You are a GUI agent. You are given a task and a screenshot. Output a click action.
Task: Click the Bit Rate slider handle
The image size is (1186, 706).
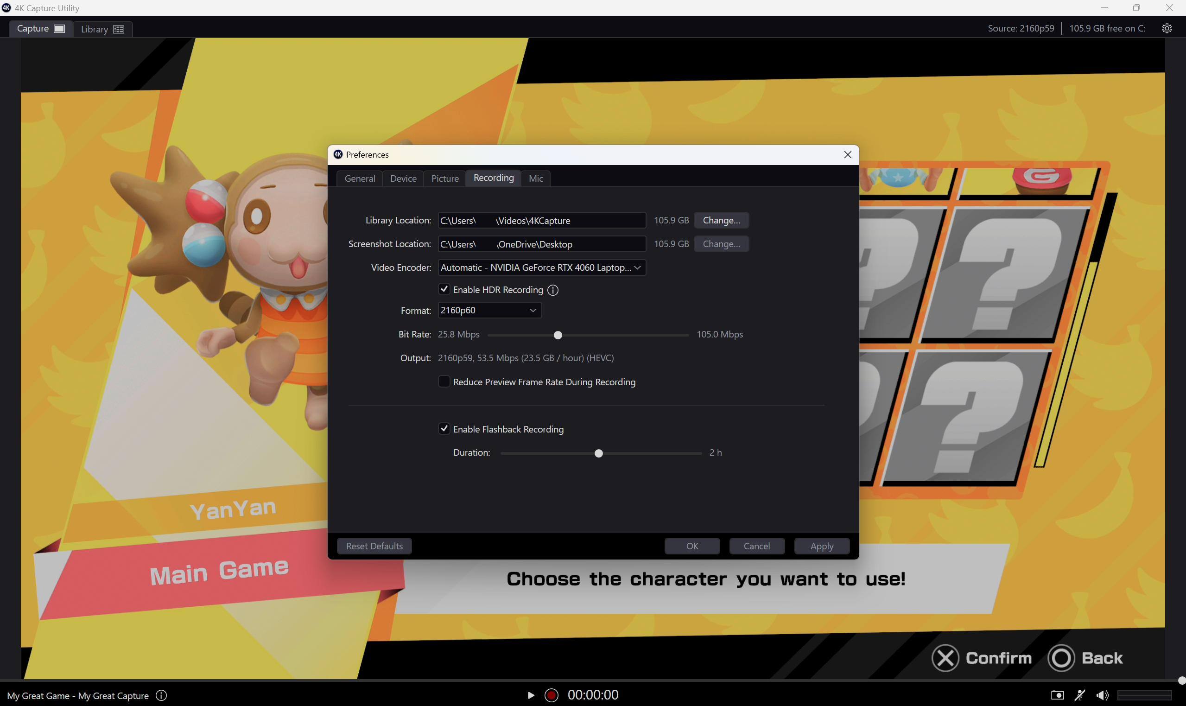[x=558, y=336]
